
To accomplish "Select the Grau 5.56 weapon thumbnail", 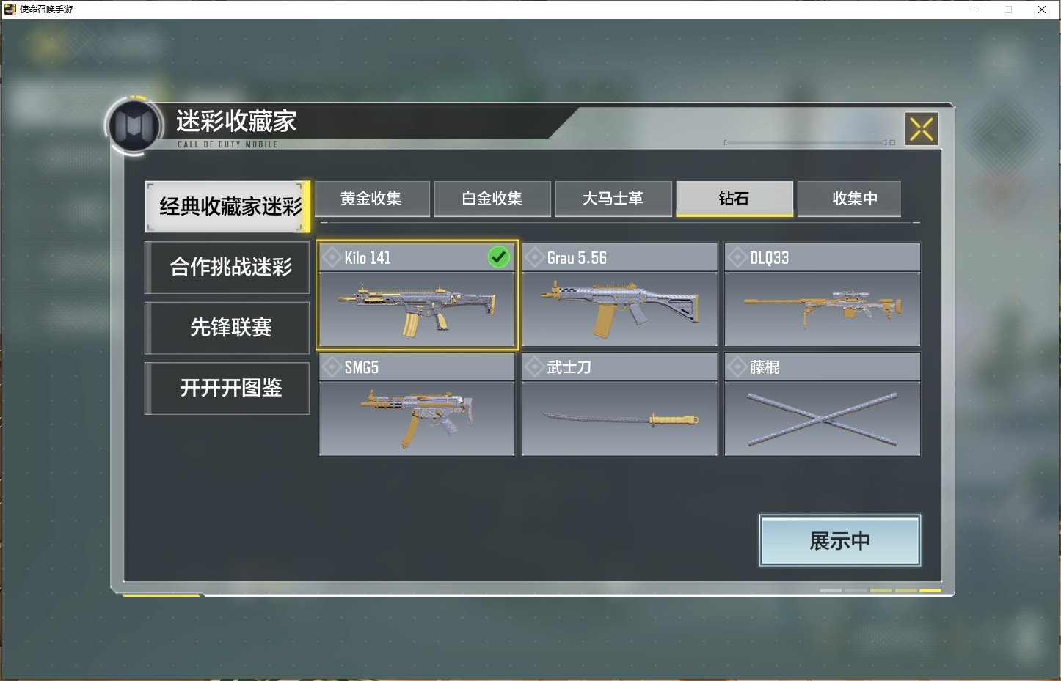I will [x=620, y=309].
